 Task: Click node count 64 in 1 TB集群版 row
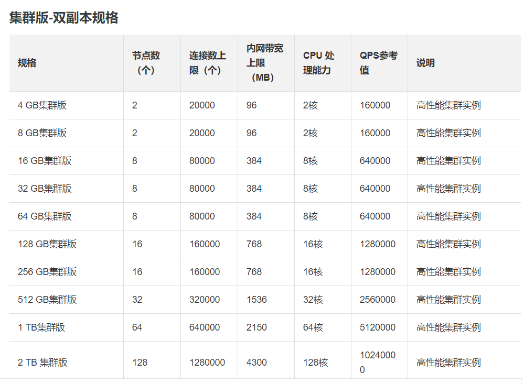(x=137, y=327)
